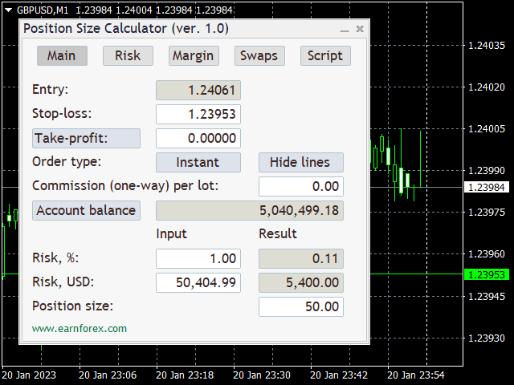Image resolution: width=514 pixels, height=385 pixels.
Task: Click the GBPUSD,M1 chart title text
Action: [x=43, y=10]
